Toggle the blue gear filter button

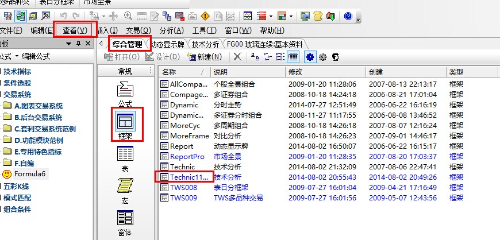pos(310,57)
